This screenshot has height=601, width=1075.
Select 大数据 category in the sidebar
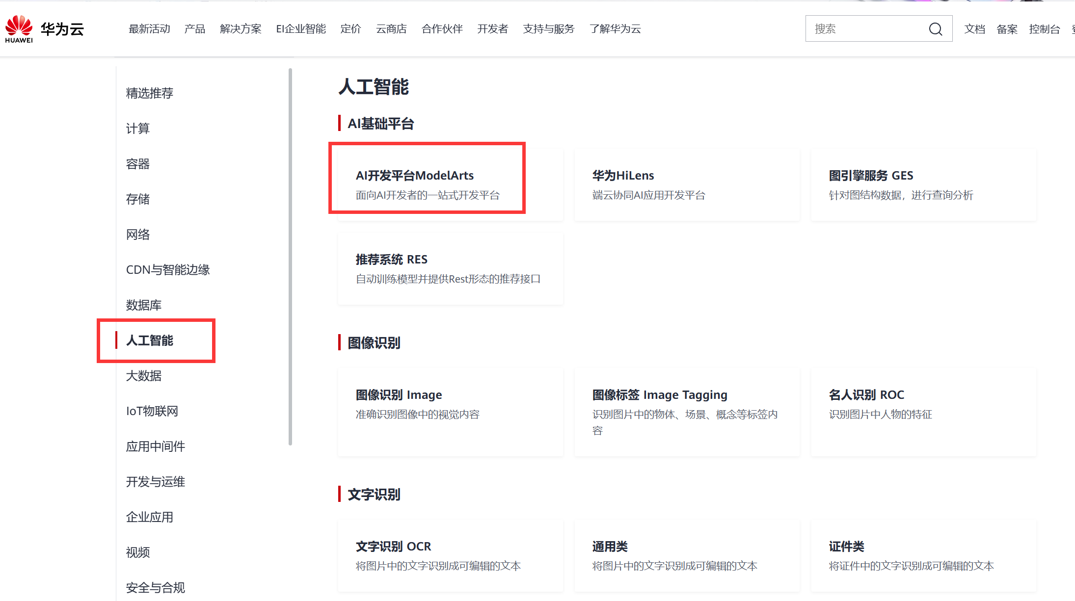pyautogui.click(x=143, y=376)
